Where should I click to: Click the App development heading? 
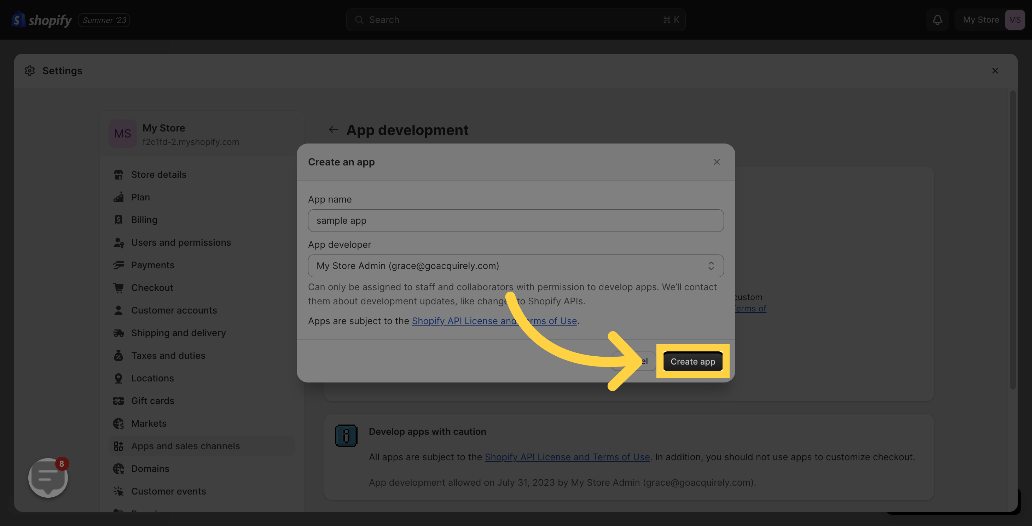[407, 130]
